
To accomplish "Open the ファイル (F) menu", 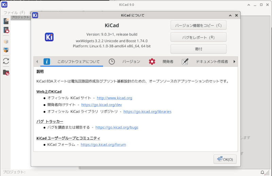I will point(14,13).
